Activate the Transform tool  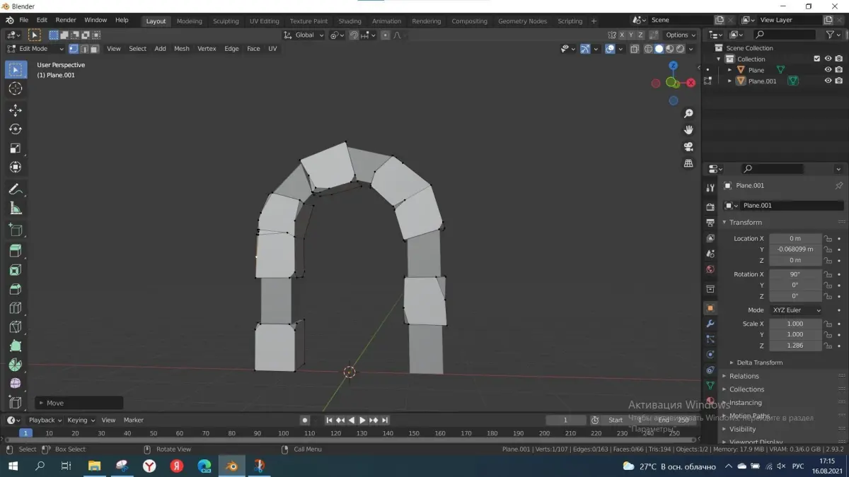point(16,167)
